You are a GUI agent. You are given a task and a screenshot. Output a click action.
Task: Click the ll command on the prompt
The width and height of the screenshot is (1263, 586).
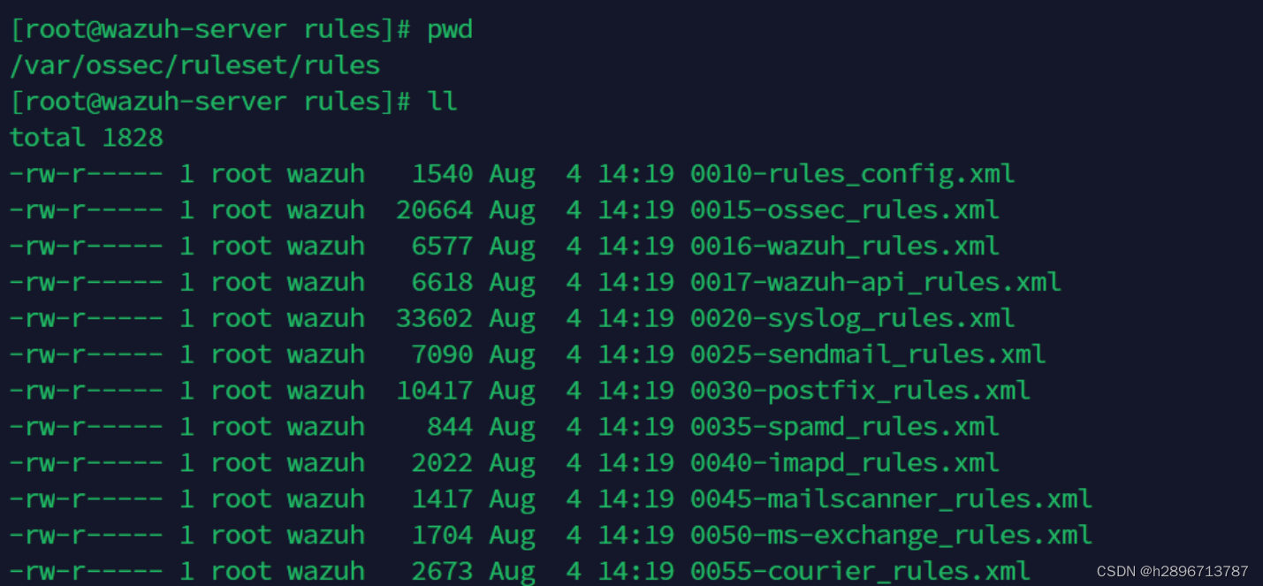click(x=442, y=102)
